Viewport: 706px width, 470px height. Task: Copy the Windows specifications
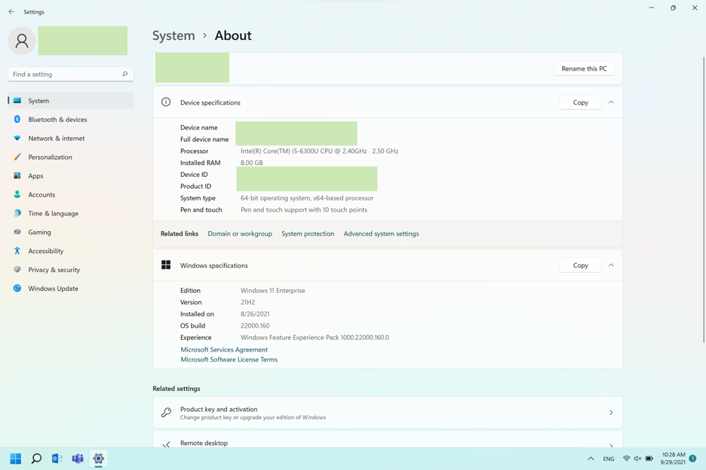point(580,265)
